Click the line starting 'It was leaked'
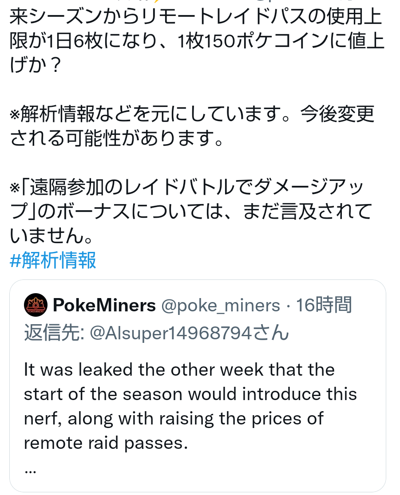 pyautogui.click(x=179, y=370)
